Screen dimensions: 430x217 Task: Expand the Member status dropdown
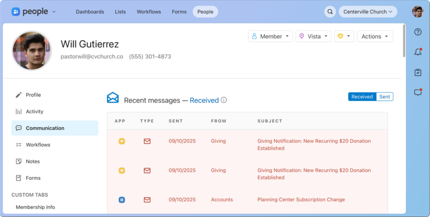270,37
